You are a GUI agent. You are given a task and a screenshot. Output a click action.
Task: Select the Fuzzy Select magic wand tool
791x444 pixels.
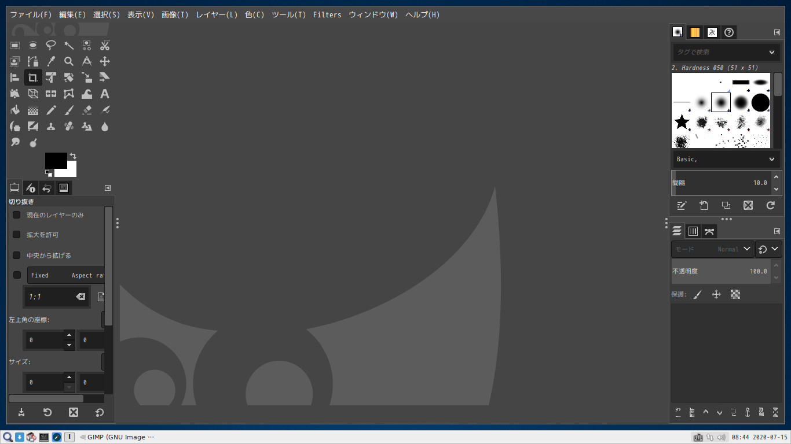(x=69, y=45)
